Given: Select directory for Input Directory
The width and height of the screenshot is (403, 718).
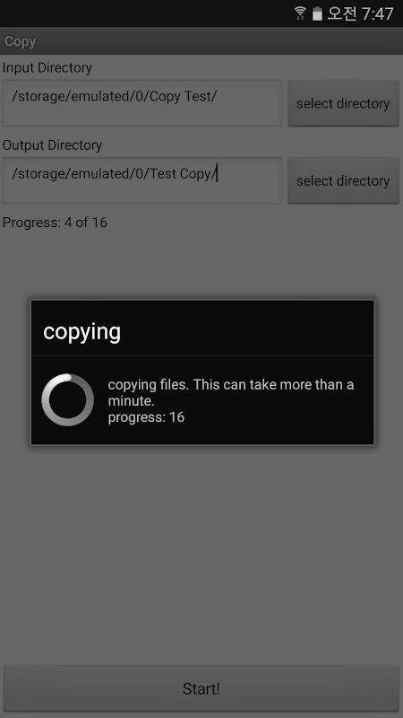Looking at the screenshot, I should tap(343, 103).
